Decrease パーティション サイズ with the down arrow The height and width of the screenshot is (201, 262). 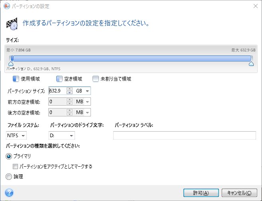pyautogui.click(x=69, y=93)
